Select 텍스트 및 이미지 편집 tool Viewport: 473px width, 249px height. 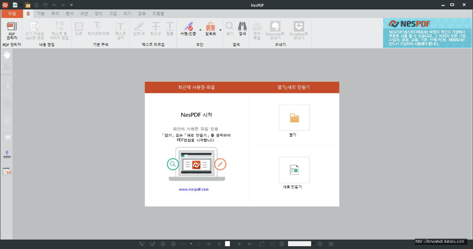(x=59, y=30)
